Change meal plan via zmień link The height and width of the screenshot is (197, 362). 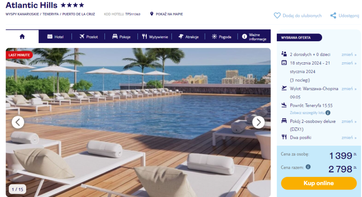[x=349, y=137]
